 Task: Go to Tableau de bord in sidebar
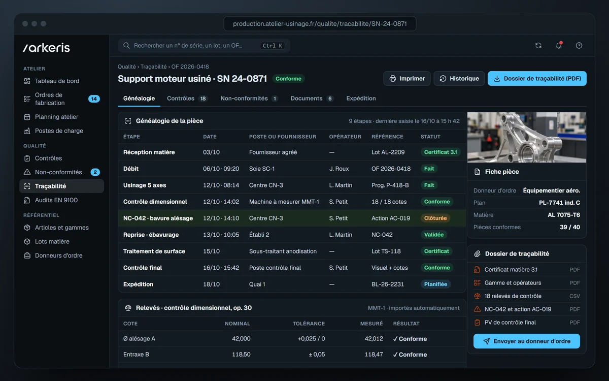pyautogui.click(x=61, y=81)
